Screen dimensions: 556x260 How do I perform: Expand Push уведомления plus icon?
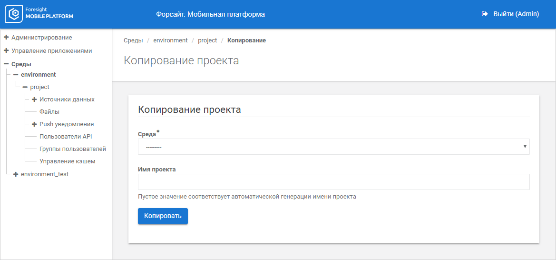34,124
